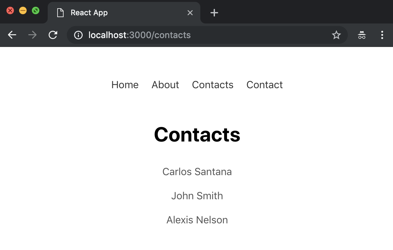This screenshot has width=393, height=250.
Task: Reload the current page
Action: pyautogui.click(x=53, y=35)
